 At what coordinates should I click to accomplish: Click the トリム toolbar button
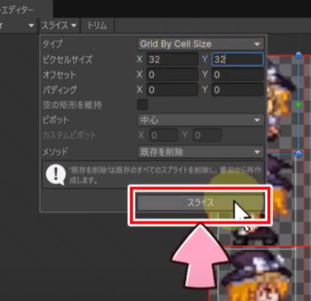(x=97, y=25)
